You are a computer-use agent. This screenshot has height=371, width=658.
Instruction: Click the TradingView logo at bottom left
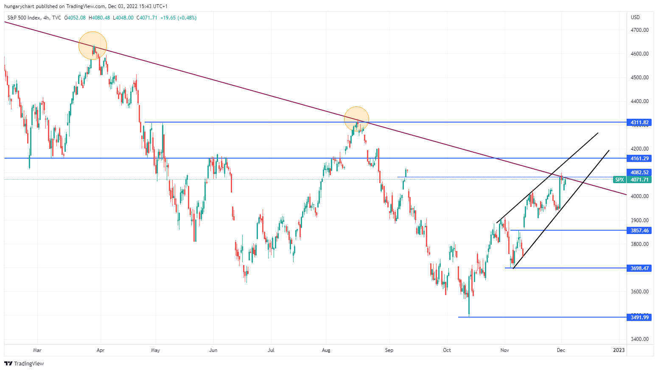pyautogui.click(x=24, y=363)
